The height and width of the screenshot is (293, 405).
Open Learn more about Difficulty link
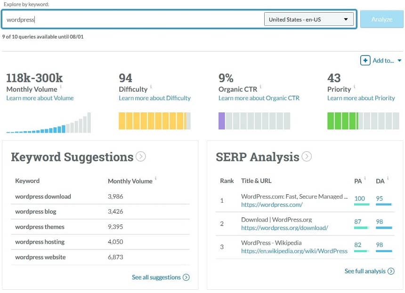point(155,98)
